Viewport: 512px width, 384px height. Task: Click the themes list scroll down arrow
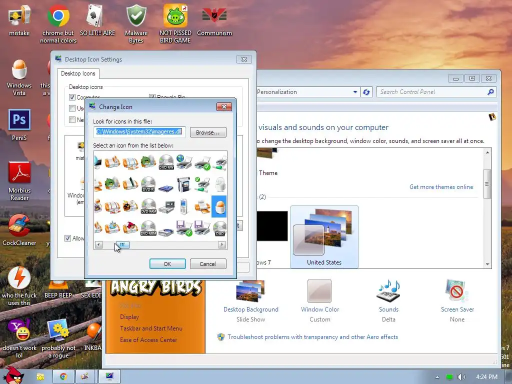(487, 264)
